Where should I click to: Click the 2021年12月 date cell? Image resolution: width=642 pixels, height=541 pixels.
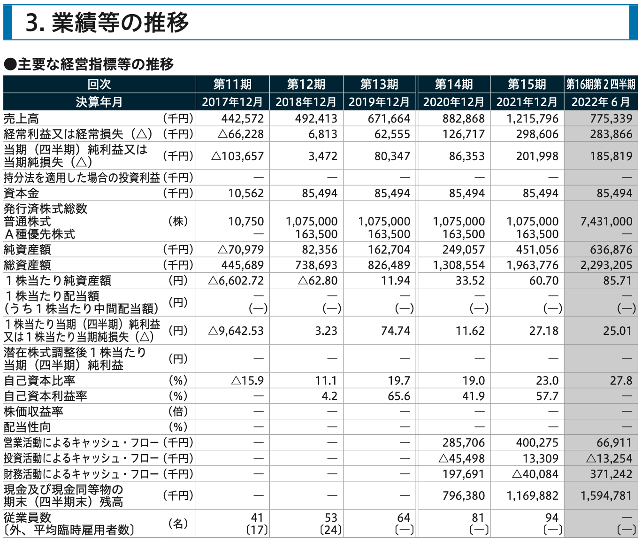(527, 102)
